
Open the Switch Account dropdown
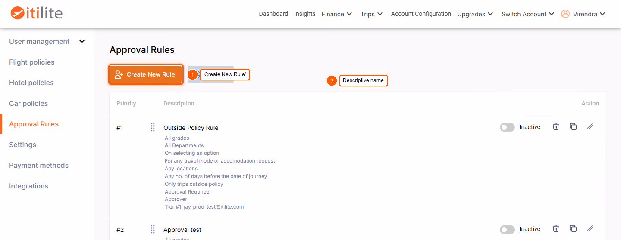pos(528,14)
